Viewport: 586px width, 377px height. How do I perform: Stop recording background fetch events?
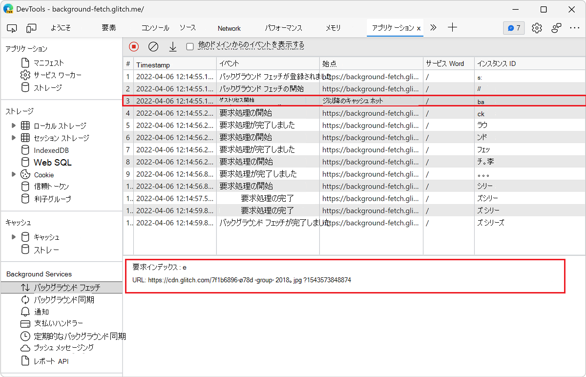click(x=133, y=46)
